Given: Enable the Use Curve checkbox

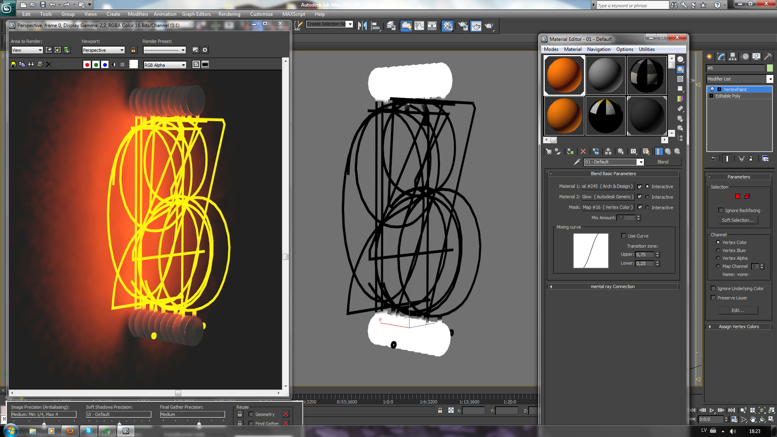Looking at the screenshot, I should coord(624,236).
